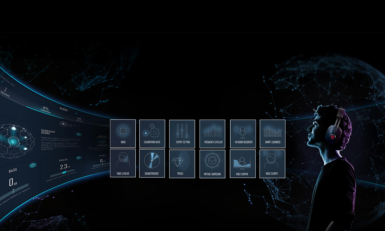Open the Voice Leveler tile
This screenshot has width=385, height=231.
(123, 163)
